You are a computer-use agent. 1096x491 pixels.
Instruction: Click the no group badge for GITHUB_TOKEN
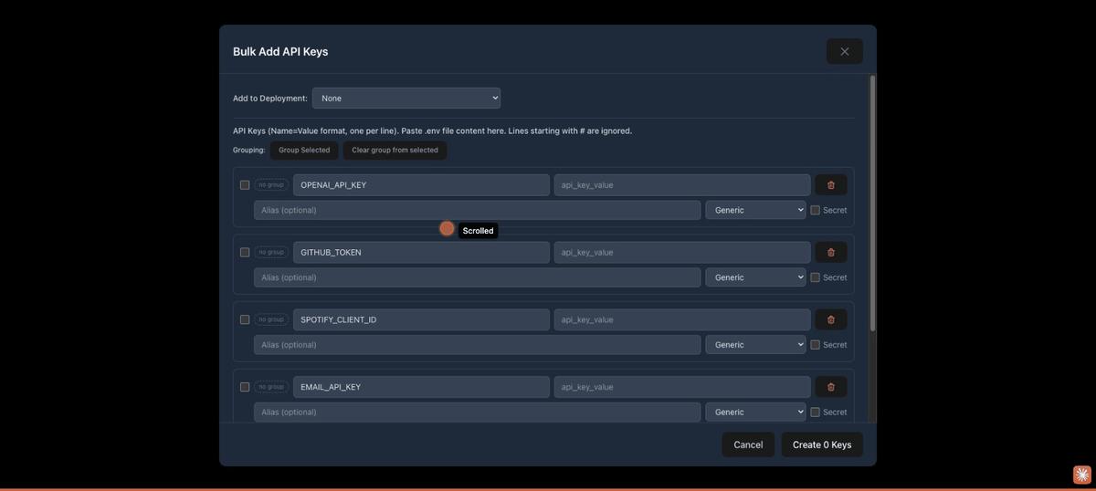tap(271, 253)
